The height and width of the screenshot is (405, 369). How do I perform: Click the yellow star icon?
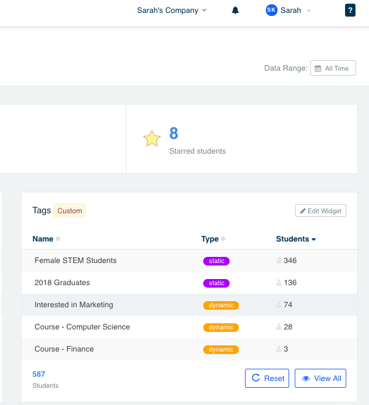(152, 139)
